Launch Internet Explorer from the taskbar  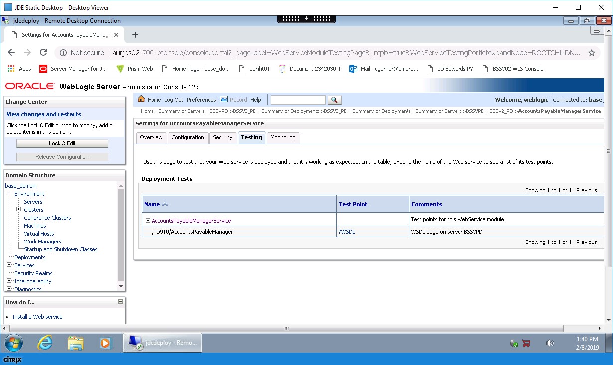click(x=45, y=343)
